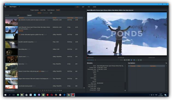Open the Local Files tab
The image size is (172, 100).
[43, 10]
